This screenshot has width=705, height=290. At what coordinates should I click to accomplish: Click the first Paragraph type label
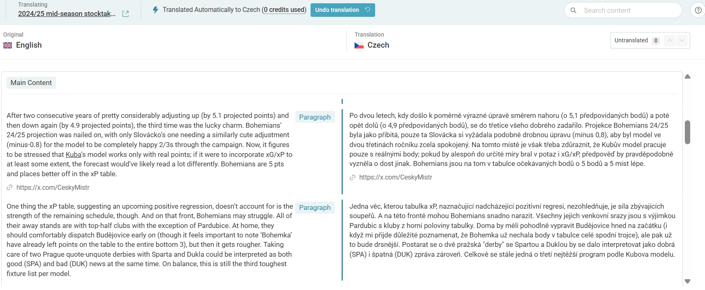[x=315, y=117]
